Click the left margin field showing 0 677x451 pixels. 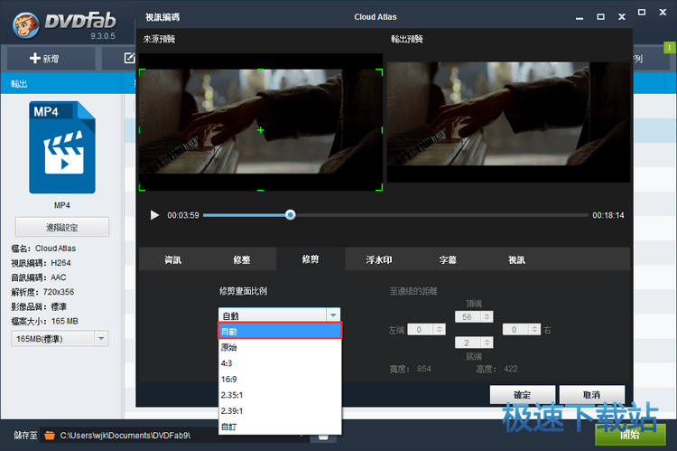click(x=421, y=330)
